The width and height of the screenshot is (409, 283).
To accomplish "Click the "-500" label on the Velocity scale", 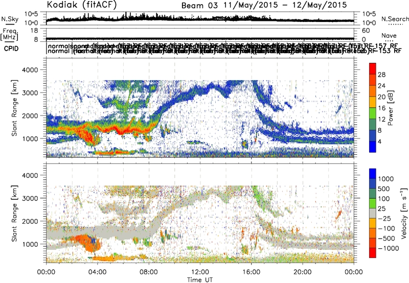I will tap(387, 238).
